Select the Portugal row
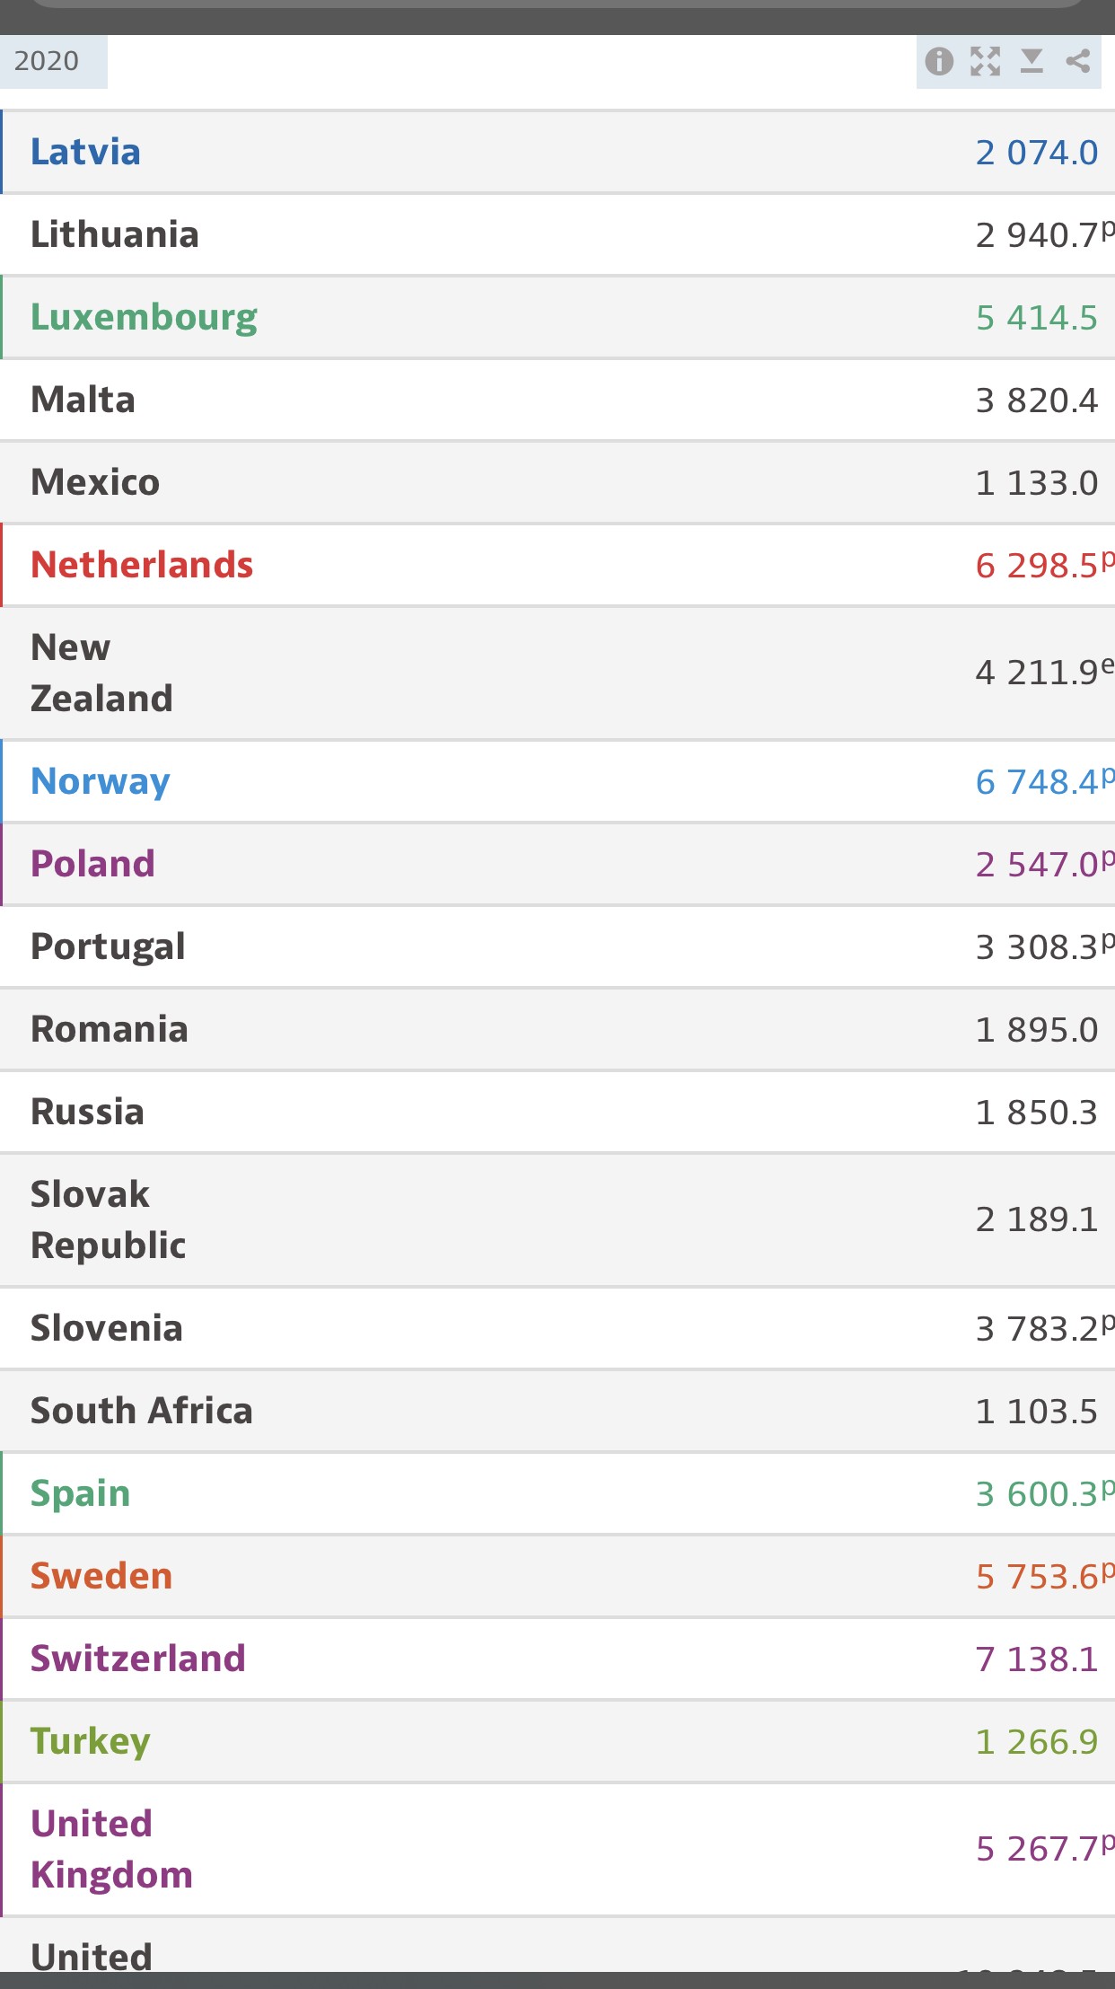The height and width of the screenshot is (1989, 1115). [x=557, y=946]
